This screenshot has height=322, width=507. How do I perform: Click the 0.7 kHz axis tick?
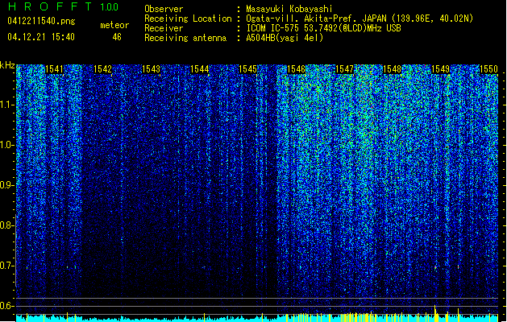[x=7, y=266]
